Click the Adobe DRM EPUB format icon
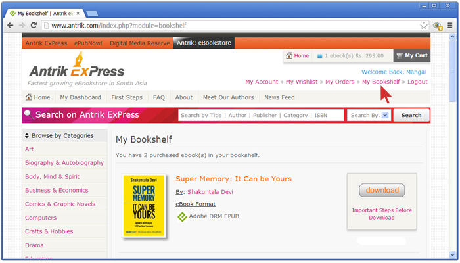460x263 pixels. pyautogui.click(x=182, y=216)
